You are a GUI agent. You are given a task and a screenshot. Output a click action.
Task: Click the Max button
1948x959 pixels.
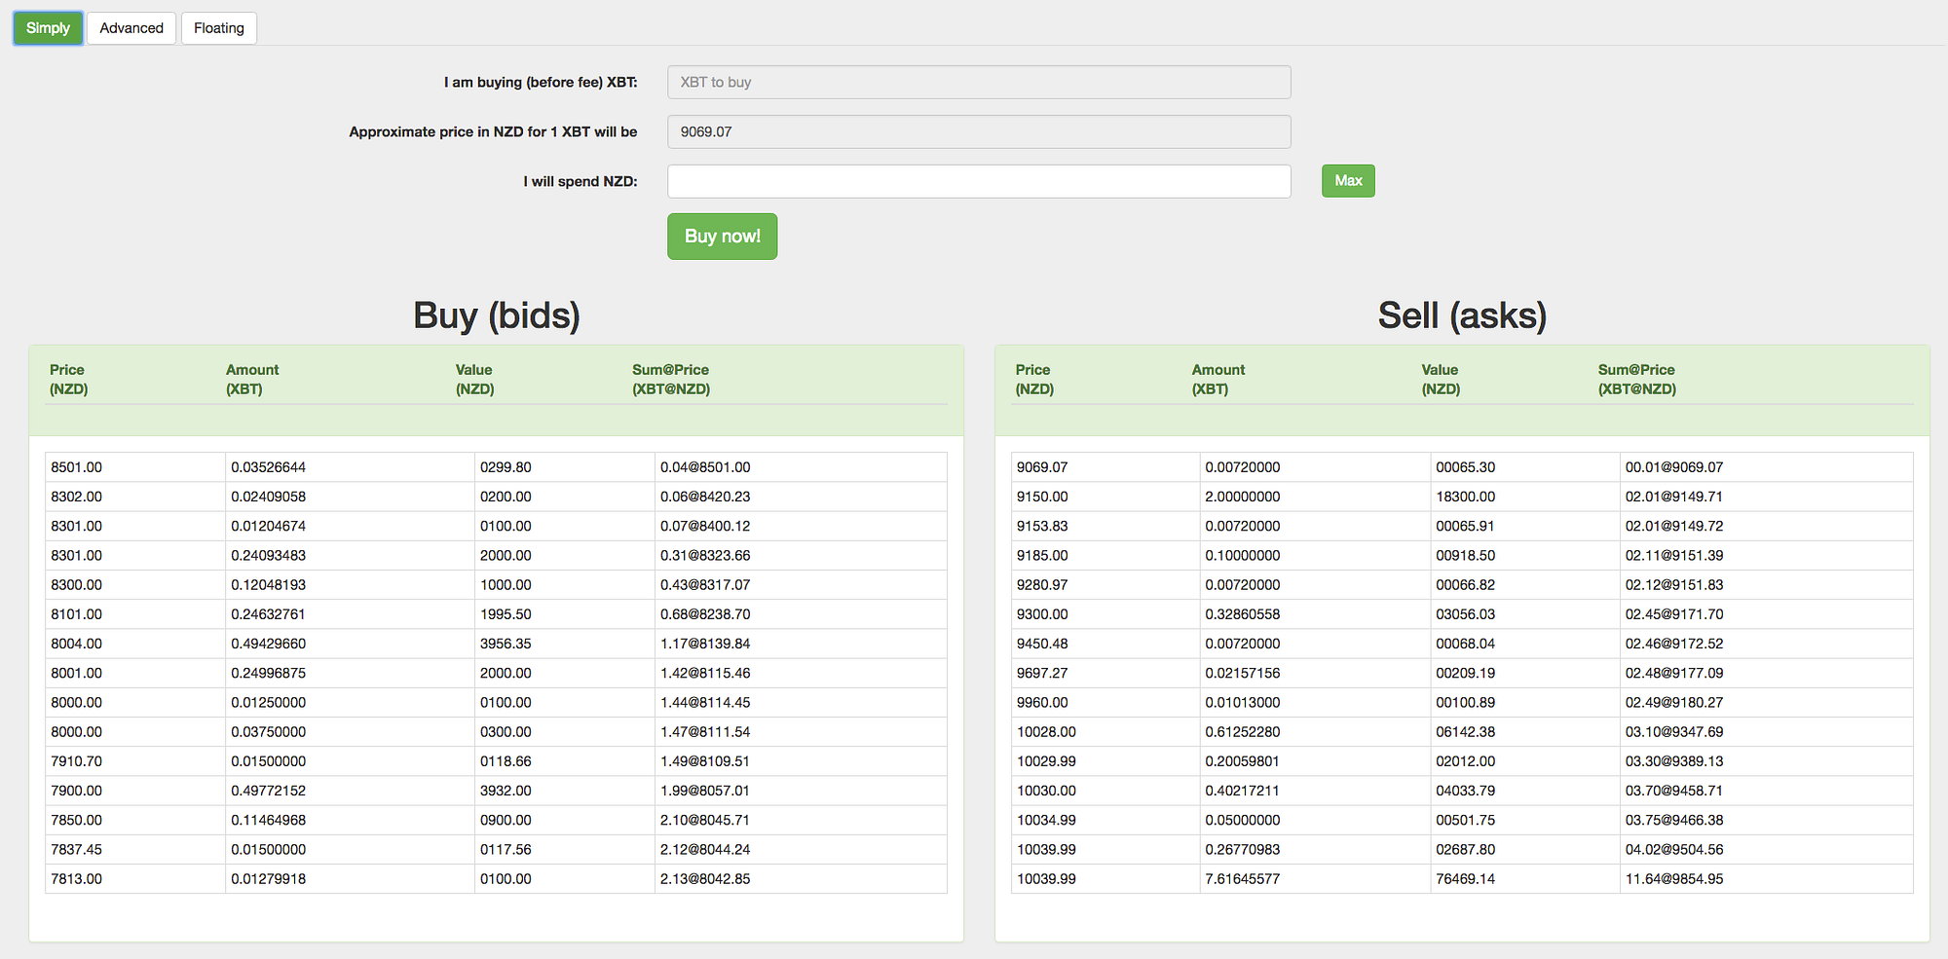pyautogui.click(x=1348, y=181)
